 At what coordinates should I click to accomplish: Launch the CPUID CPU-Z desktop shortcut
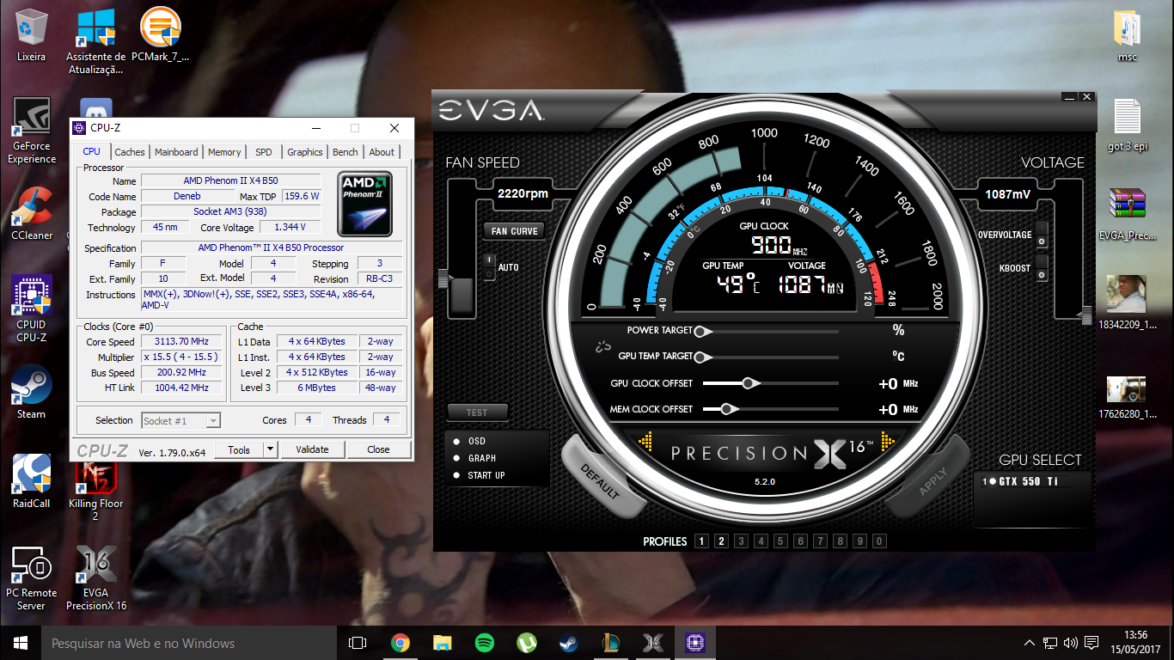[x=32, y=308]
